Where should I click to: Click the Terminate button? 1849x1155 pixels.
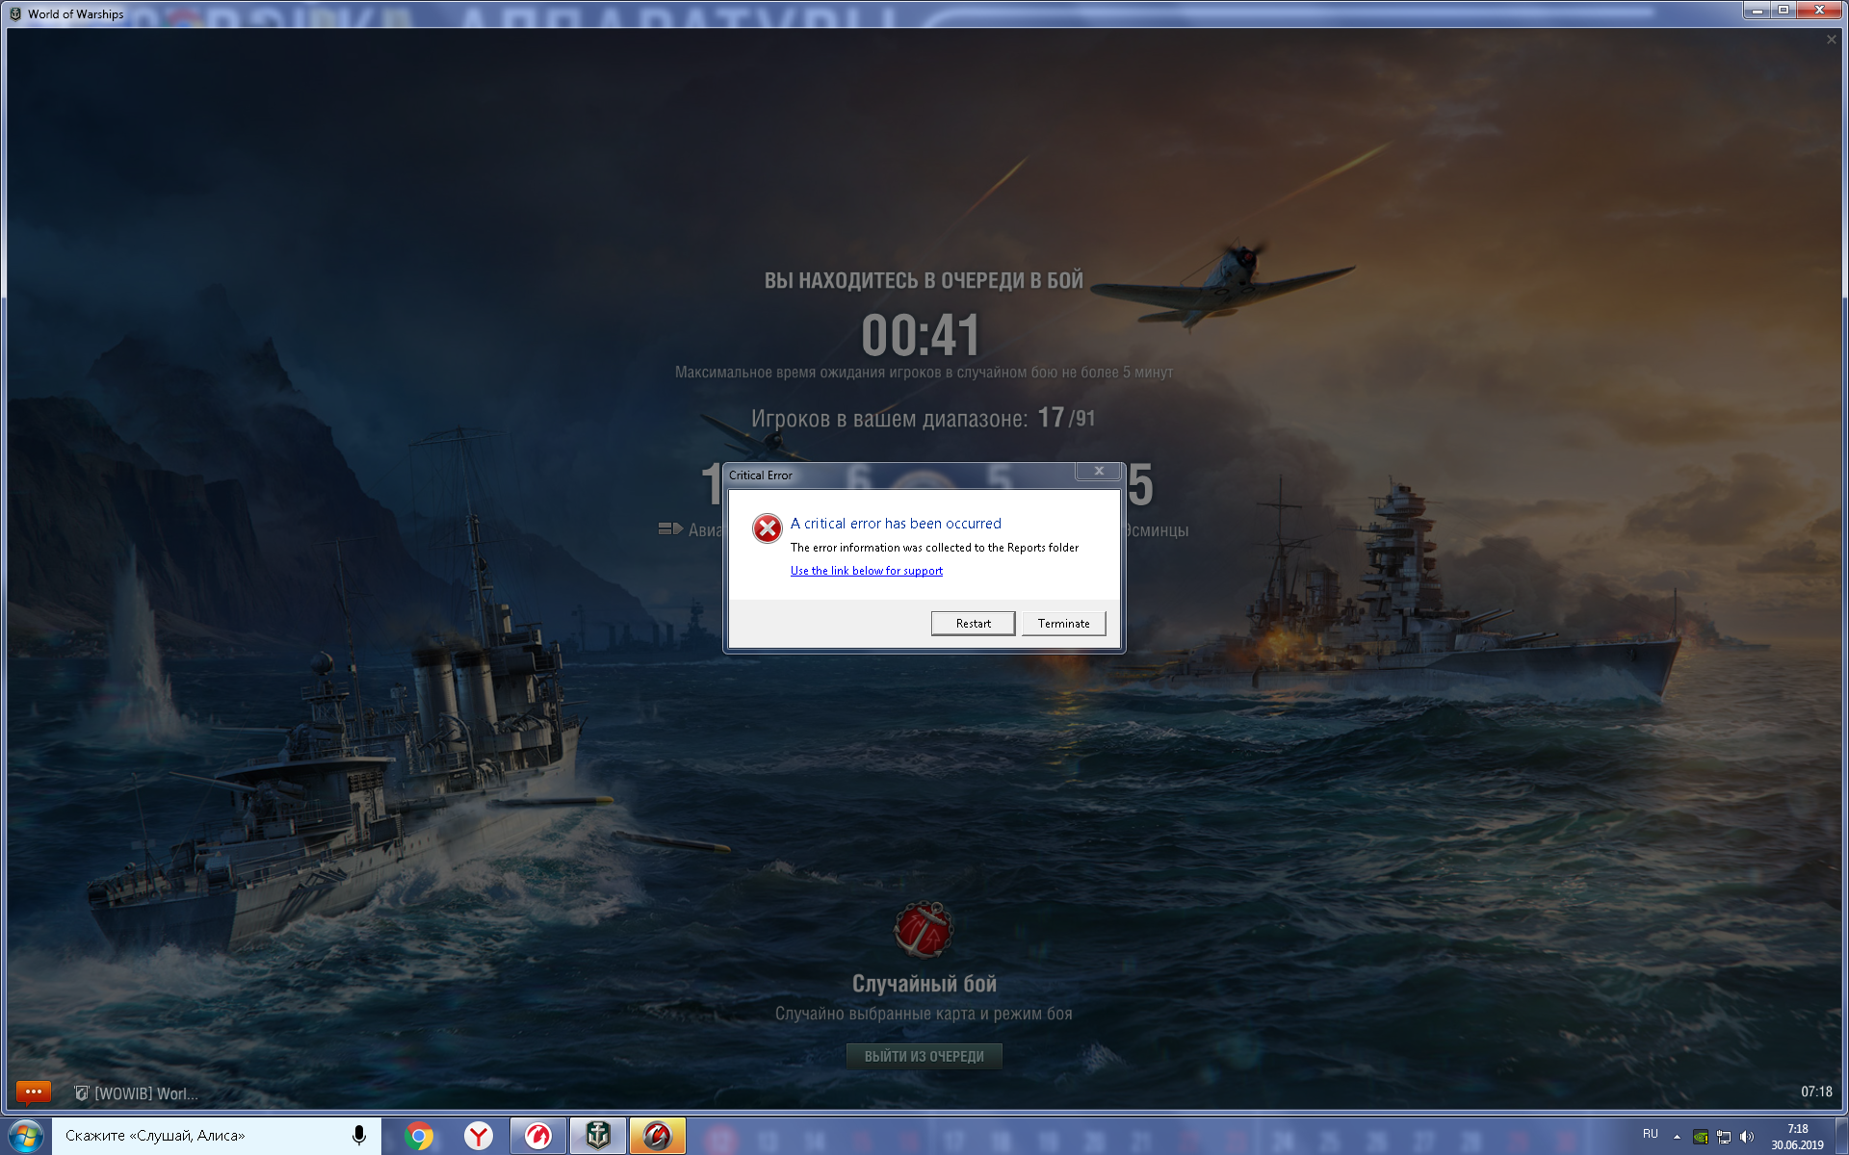[x=1063, y=624]
